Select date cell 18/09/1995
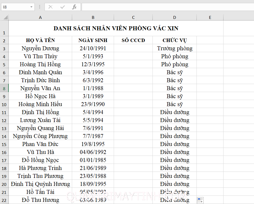 pyautogui.click(x=93, y=184)
